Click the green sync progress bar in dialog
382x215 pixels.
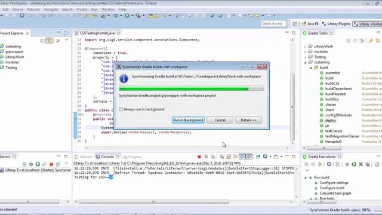[x=192, y=89]
